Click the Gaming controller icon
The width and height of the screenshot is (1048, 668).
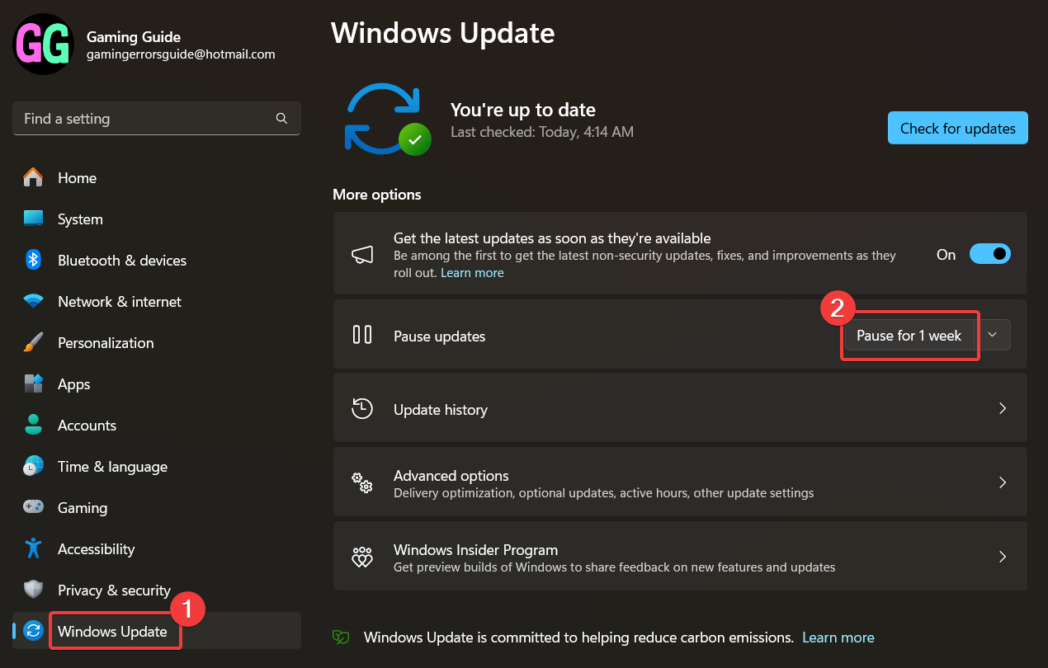click(x=33, y=507)
